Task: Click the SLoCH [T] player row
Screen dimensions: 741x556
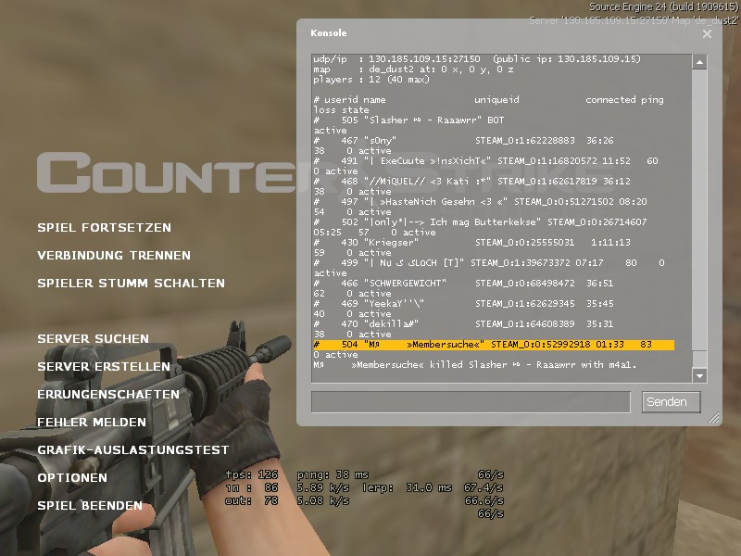Action: pyautogui.click(x=489, y=263)
